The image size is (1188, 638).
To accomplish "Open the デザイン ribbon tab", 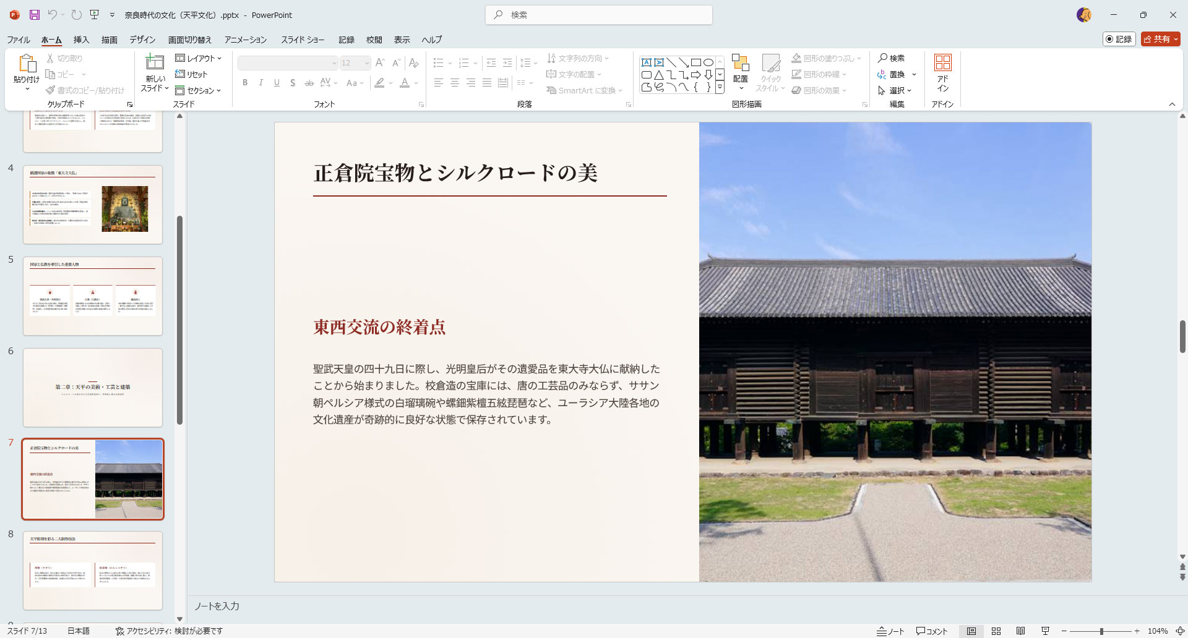I will (142, 40).
